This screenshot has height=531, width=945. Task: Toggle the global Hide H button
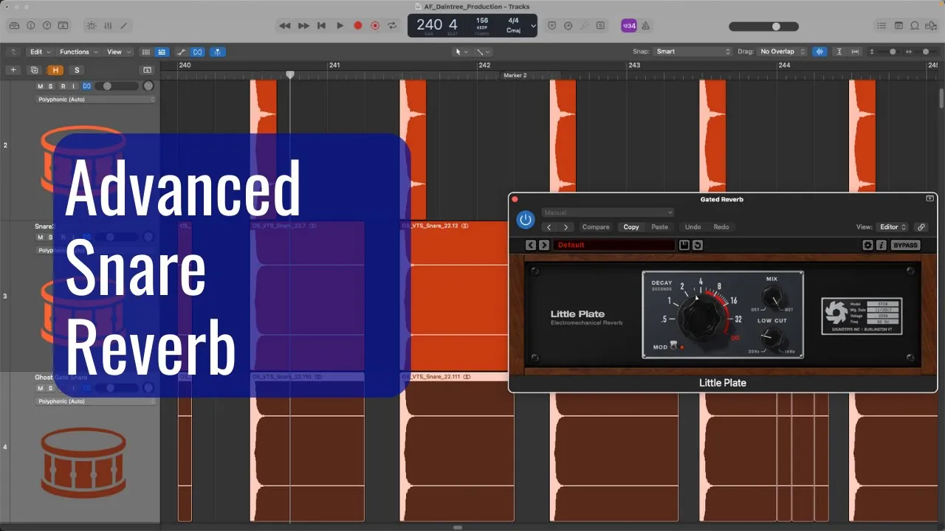click(55, 70)
